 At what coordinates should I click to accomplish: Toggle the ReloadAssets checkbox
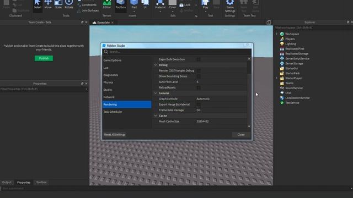(199, 87)
